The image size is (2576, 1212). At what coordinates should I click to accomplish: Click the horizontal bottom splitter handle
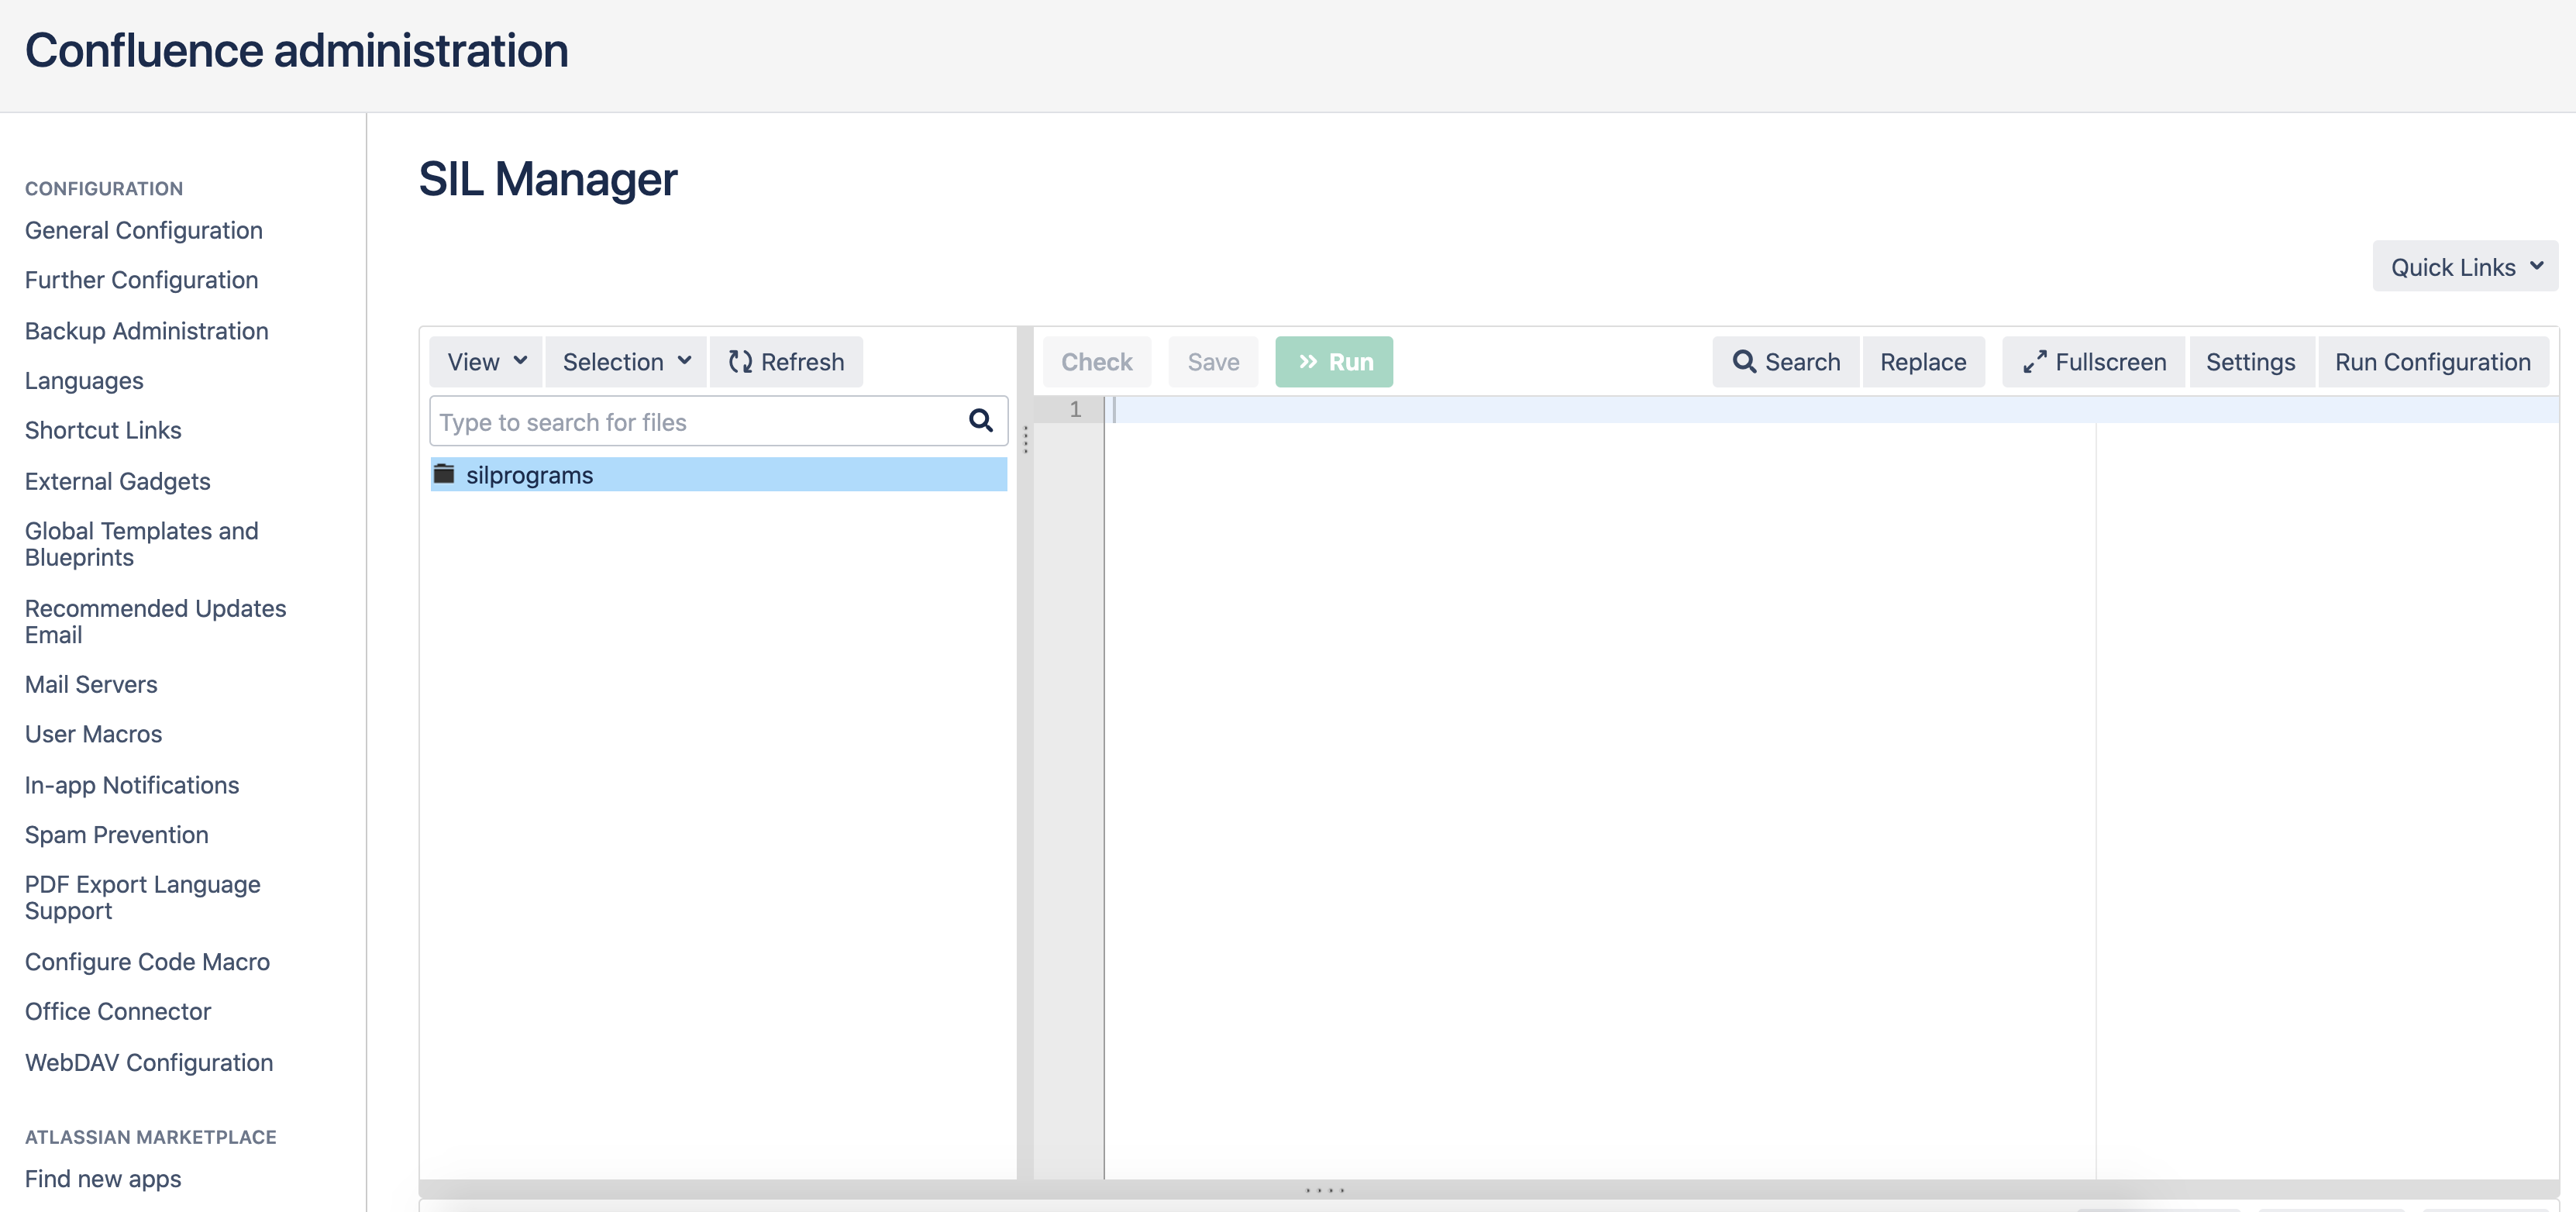point(1325,1190)
